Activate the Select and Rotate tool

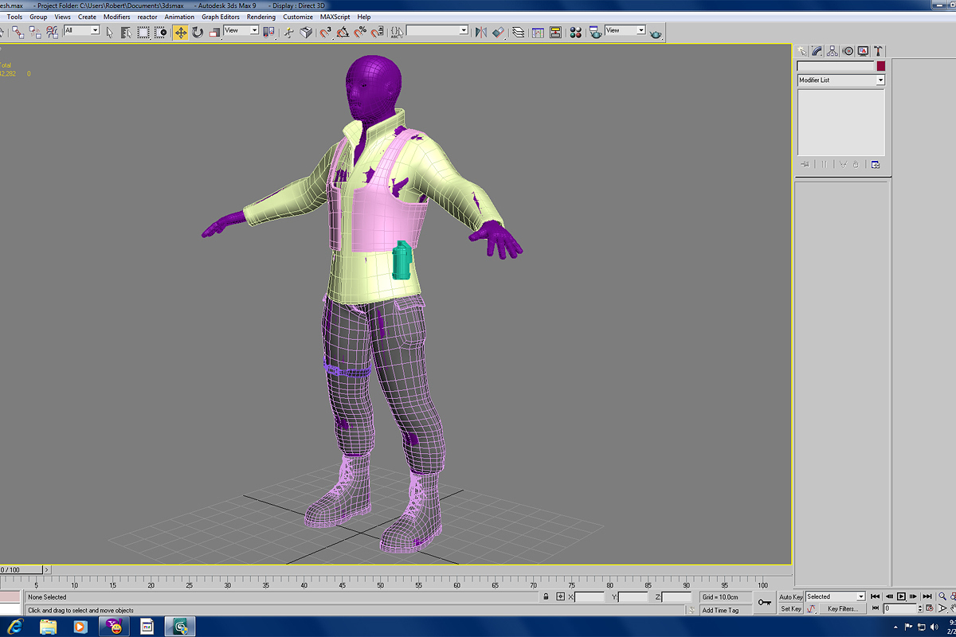pos(198,32)
